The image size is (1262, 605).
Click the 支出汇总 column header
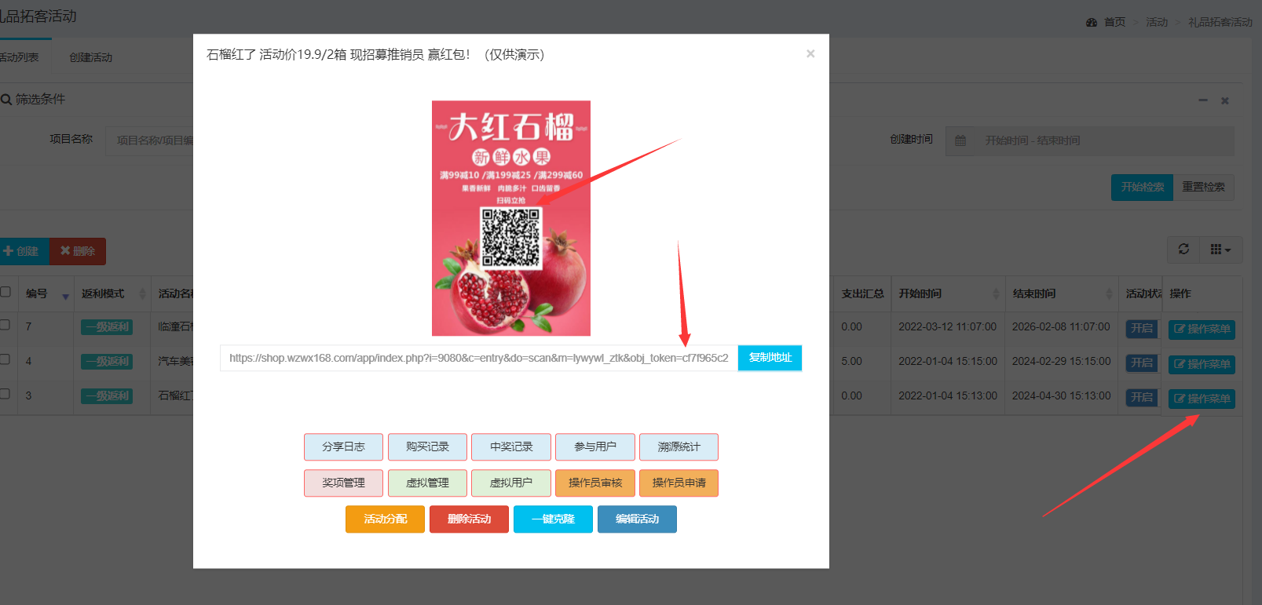(862, 293)
